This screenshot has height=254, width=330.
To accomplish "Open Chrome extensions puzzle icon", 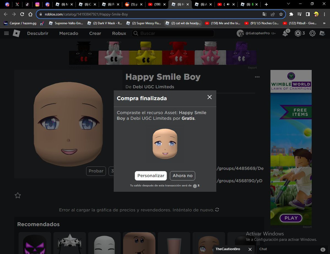I will click(291, 14).
